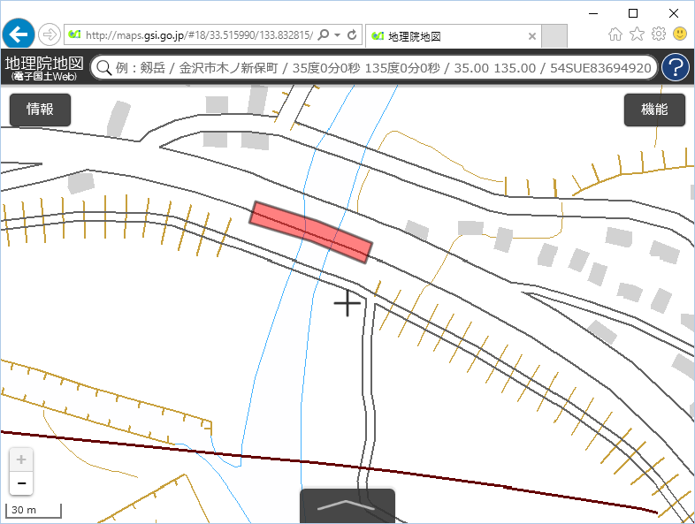
Task: Click the red highlighted bridge polygon
Action: 310,232
